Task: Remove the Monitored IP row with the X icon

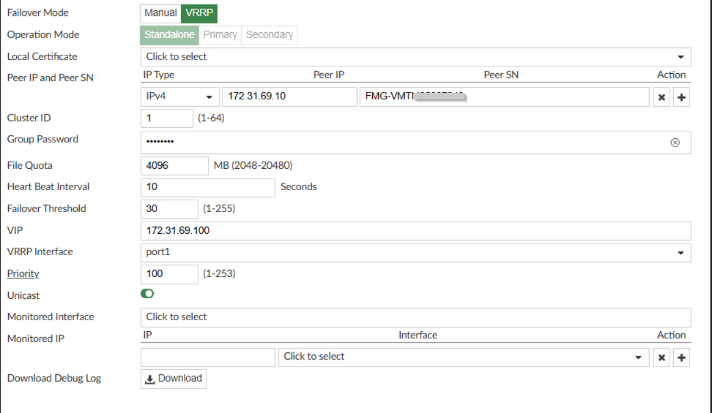Action: (x=661, y=357)
